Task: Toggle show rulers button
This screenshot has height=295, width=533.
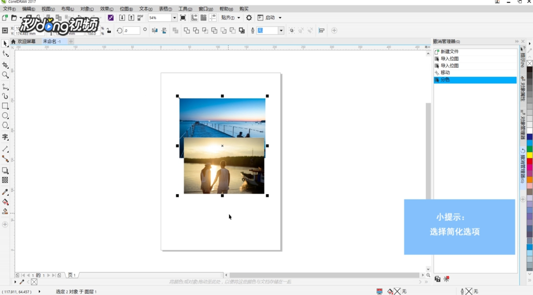Action: pos(194,18)
